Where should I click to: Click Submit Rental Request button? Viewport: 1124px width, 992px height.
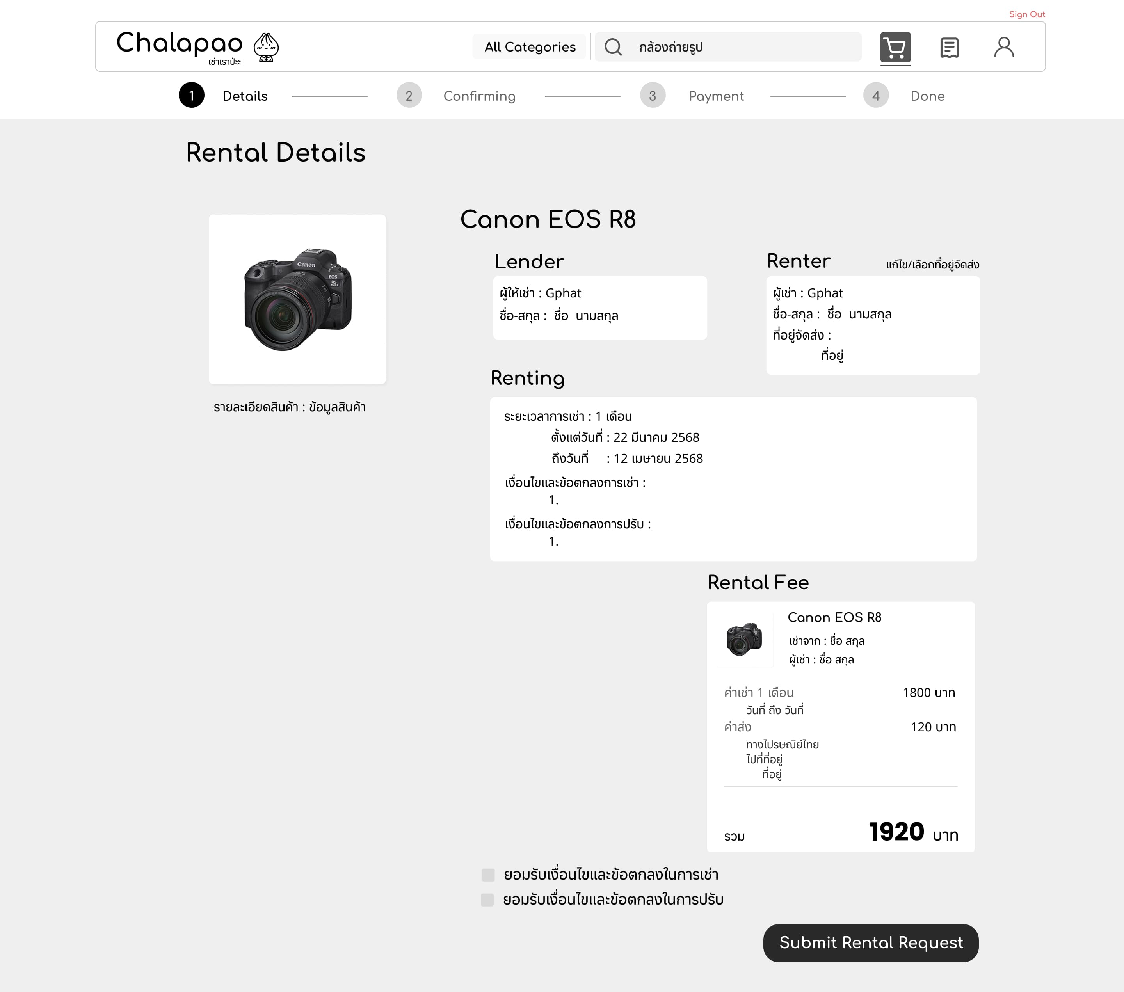tap(870, 943)
